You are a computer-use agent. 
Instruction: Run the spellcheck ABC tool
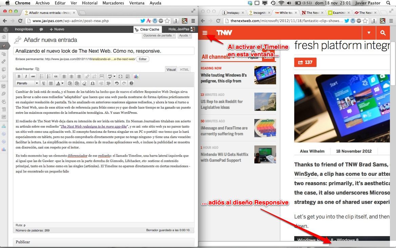pyautogui.click(x=110, y=76)
